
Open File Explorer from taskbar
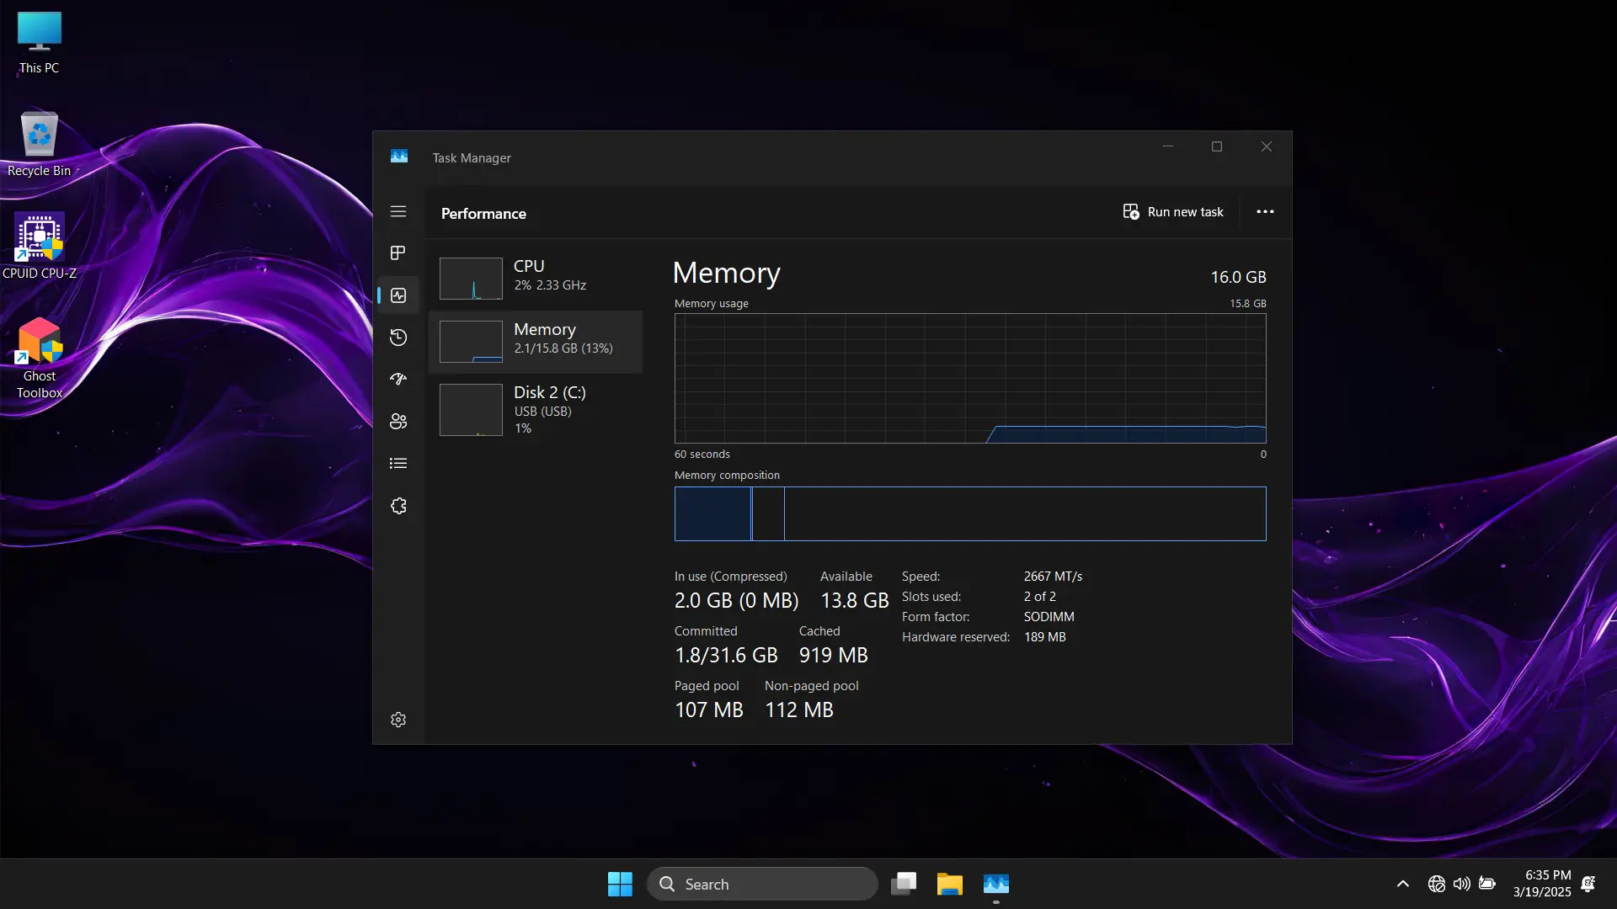pos(949,884)
